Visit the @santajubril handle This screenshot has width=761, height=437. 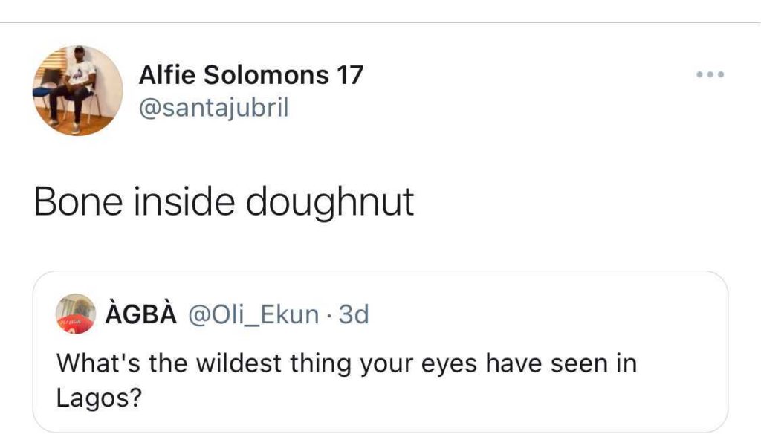[213, 109]
